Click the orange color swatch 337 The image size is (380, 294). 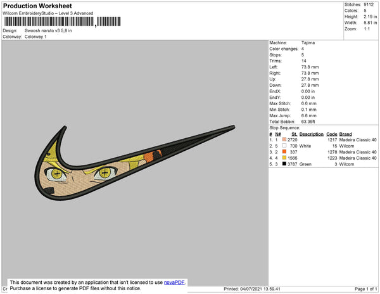tap(284, 151)
